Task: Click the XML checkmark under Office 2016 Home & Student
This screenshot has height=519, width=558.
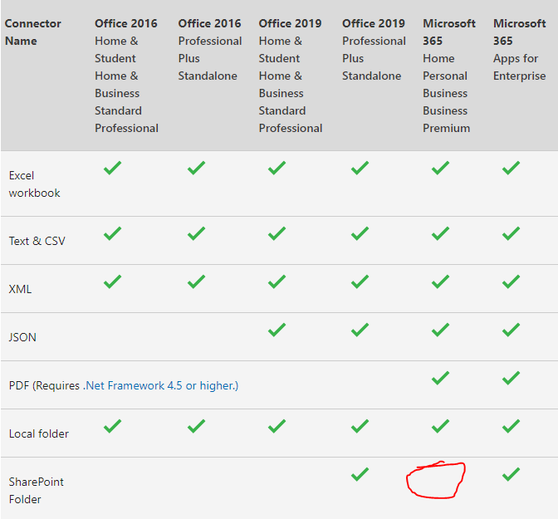Action: click(x=112, y=282)
